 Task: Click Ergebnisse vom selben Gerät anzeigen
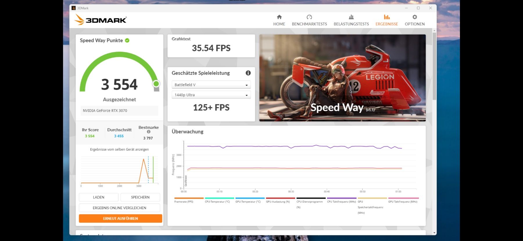tap(119, 149)
